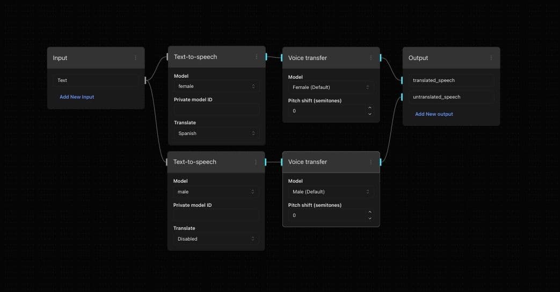560x292 pixels.
Task: Open three-dot menu on Male Voice transfer node
Action: [370, 162]
